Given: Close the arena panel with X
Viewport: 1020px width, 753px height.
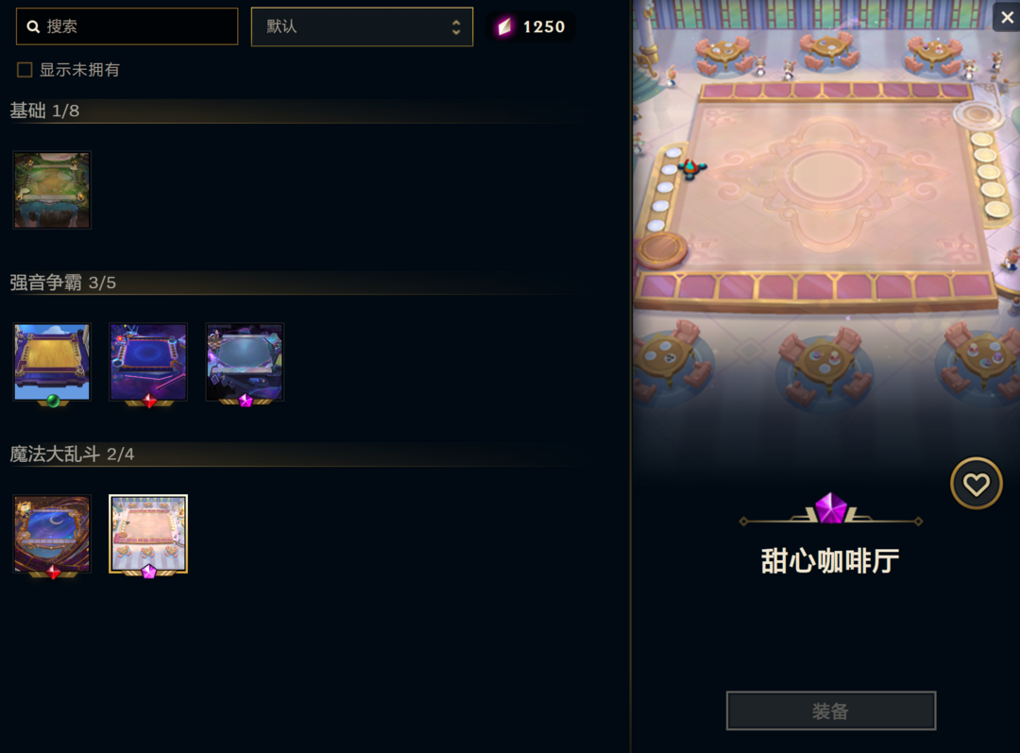Looking at the screenshot, I should click(x=1007, y=17).
